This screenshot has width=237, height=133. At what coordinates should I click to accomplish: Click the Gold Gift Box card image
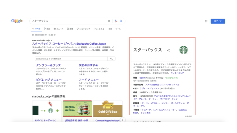(x=108, y=108)
